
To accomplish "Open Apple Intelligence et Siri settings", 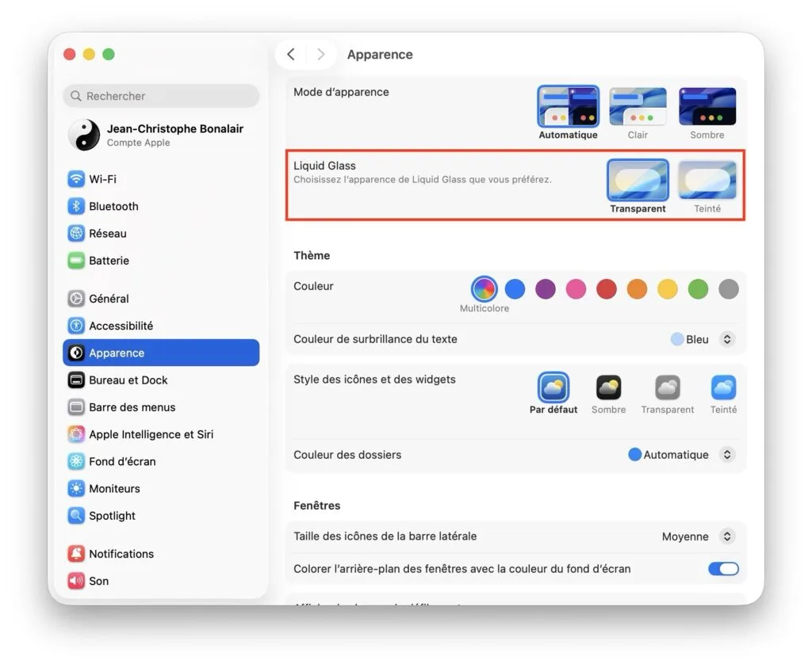I will point(144,434).
